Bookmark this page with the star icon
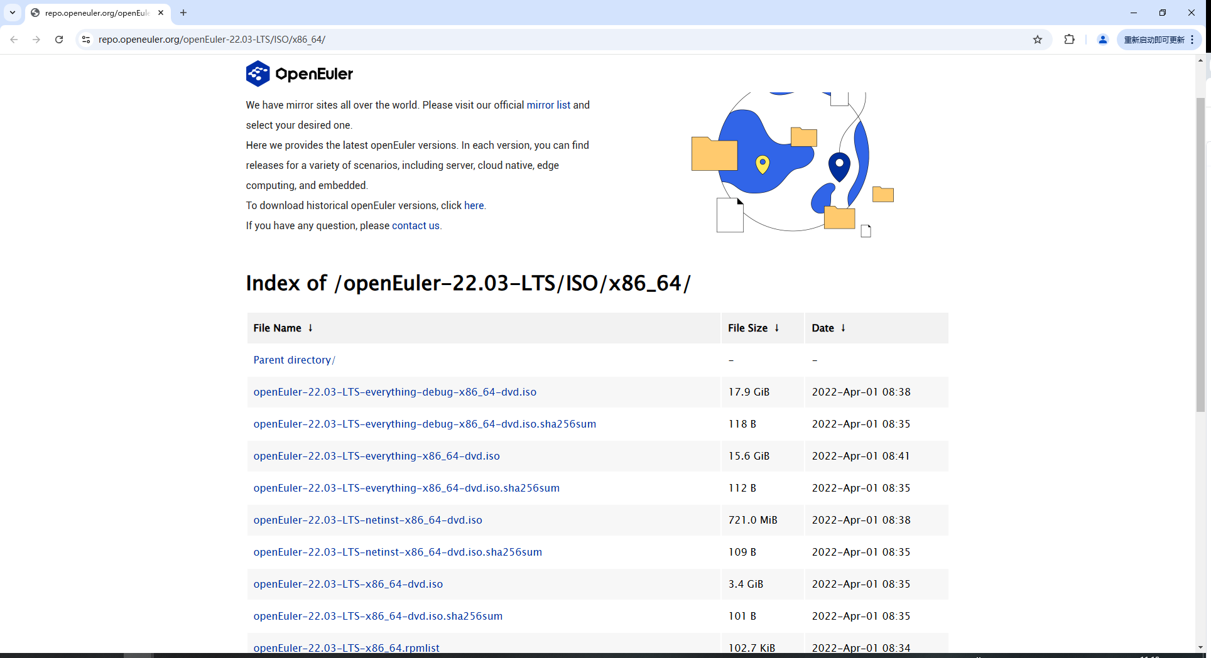 [1038, 40]
